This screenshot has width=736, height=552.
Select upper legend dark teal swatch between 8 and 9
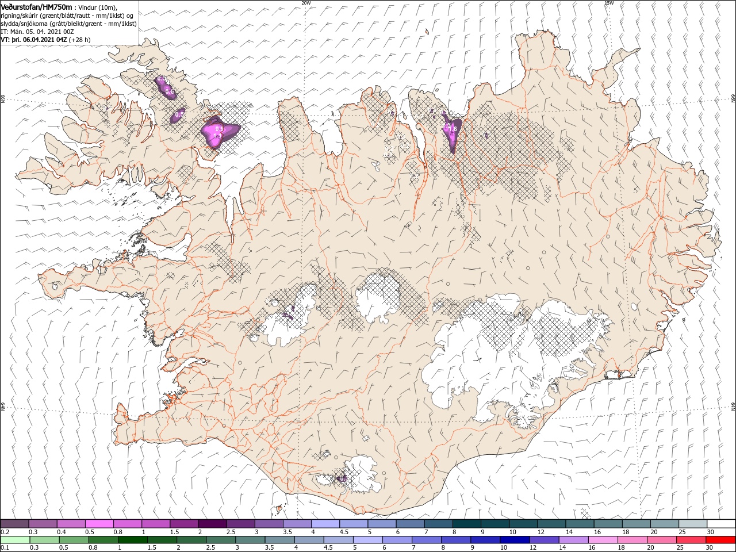466,523
